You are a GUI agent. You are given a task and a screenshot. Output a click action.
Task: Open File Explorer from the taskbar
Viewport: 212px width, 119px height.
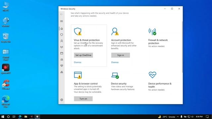pyautogui.click(x=26, y=117)
